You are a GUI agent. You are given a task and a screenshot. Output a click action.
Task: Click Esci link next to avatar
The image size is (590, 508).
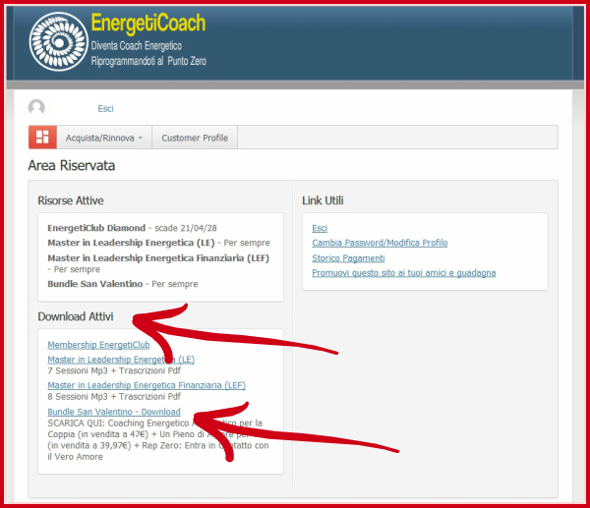coord(105,109)
